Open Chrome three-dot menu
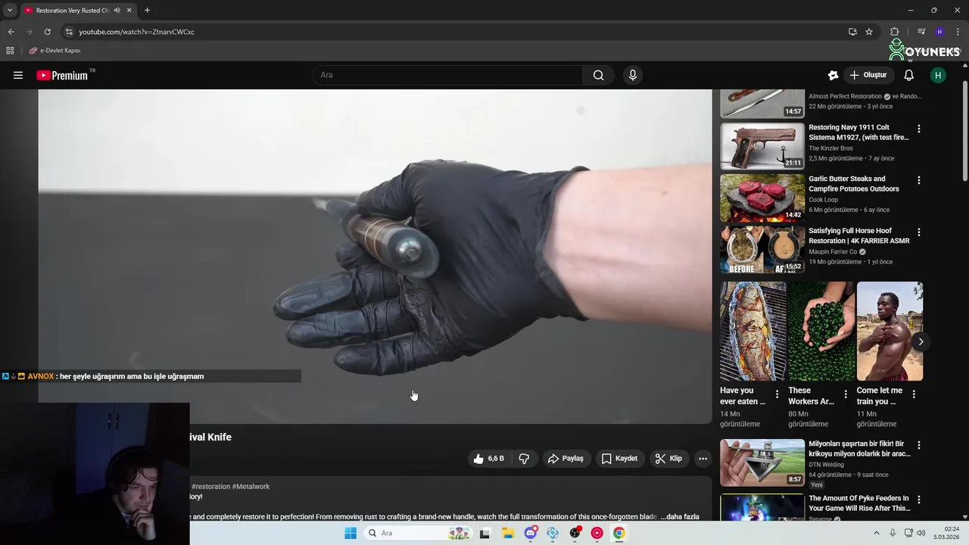The height and width of the screenshot is (545, 969). [x=958, y=32]
